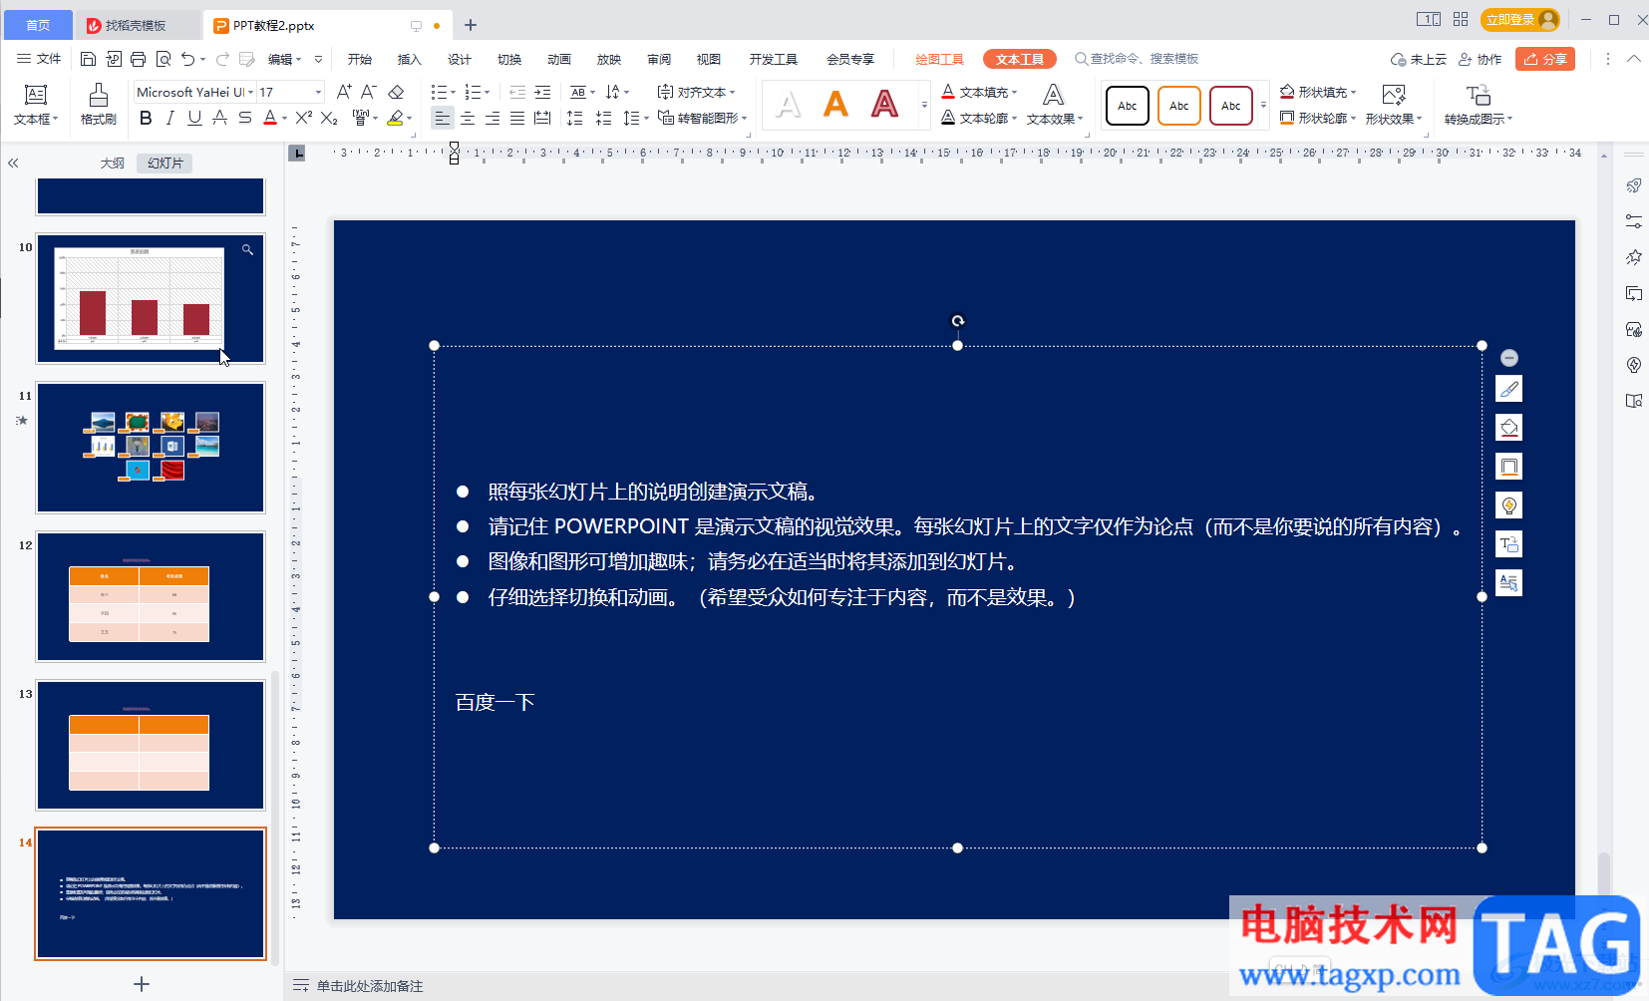1649x1001 pixels.
Task: Click 转智能图形 (Convert to SmartArt)
Action: [x=702, y=118]
